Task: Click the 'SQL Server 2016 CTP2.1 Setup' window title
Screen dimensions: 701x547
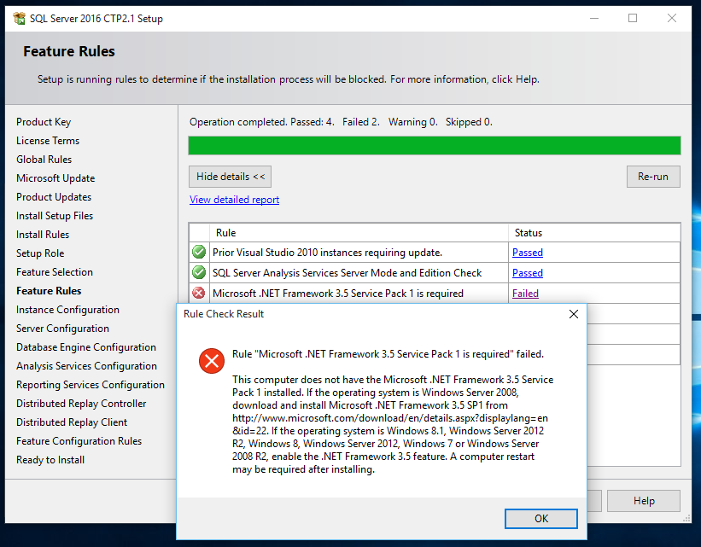Action: point(96,19)
